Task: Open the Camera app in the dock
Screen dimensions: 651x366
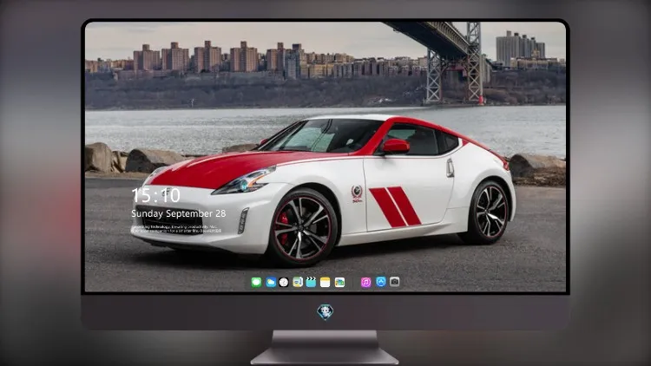Action: point(395,282)
